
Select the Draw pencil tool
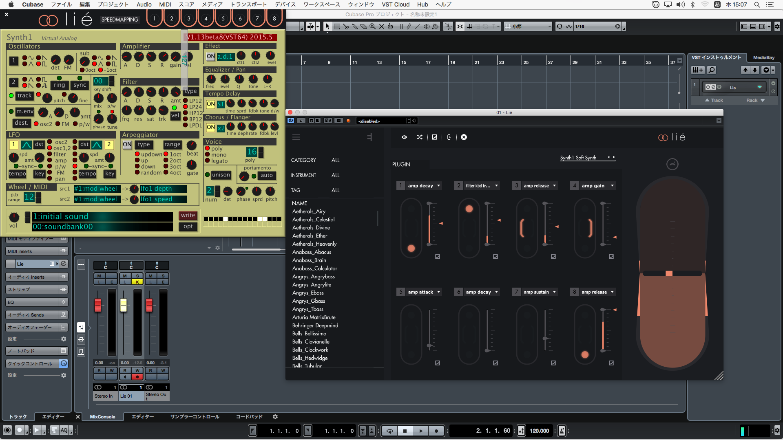(409, 26)
